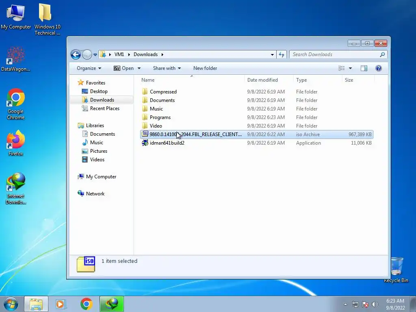
Task: Open Action Center flag icon
Action: pos(365,304)
